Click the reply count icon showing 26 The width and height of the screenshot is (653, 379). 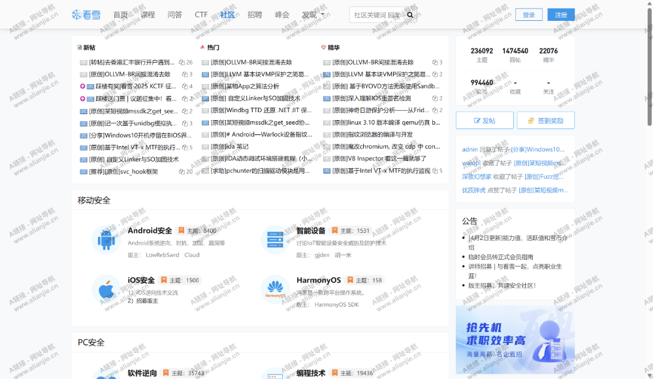182,63
